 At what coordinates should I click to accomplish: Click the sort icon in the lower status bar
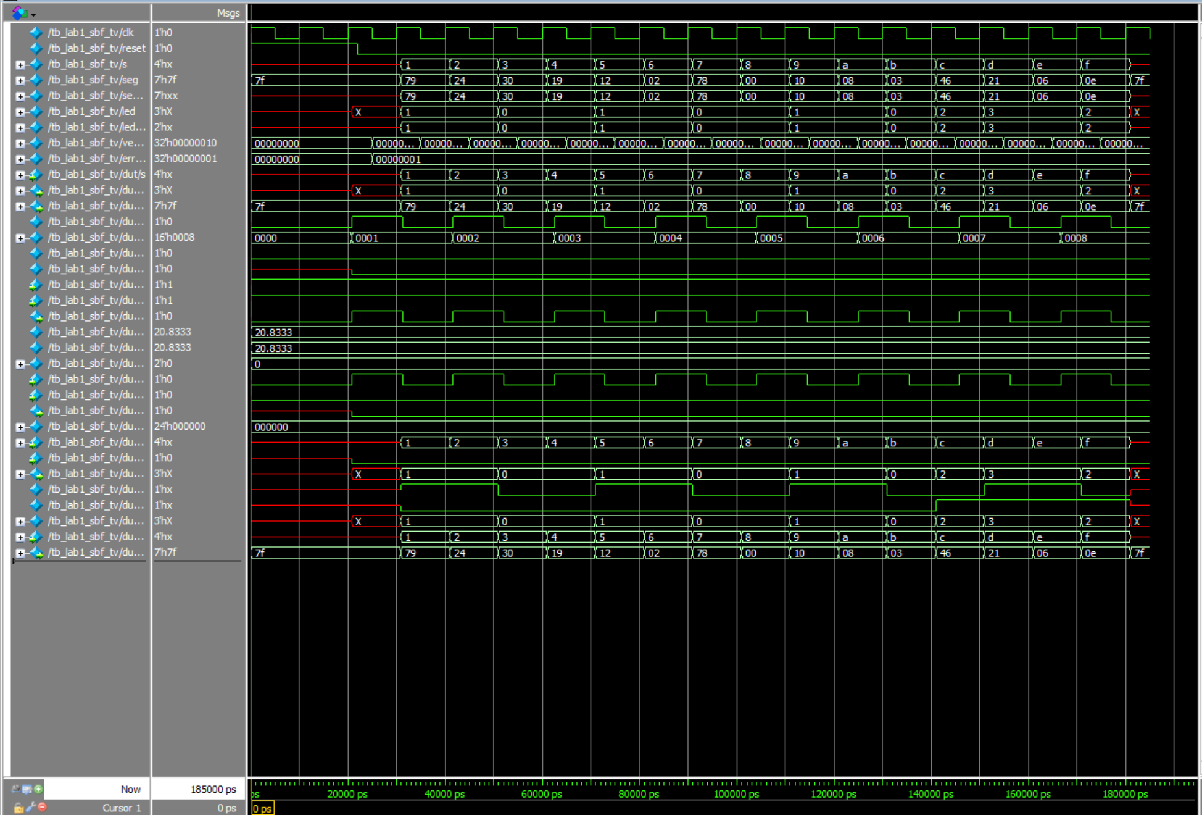(15, 788)
